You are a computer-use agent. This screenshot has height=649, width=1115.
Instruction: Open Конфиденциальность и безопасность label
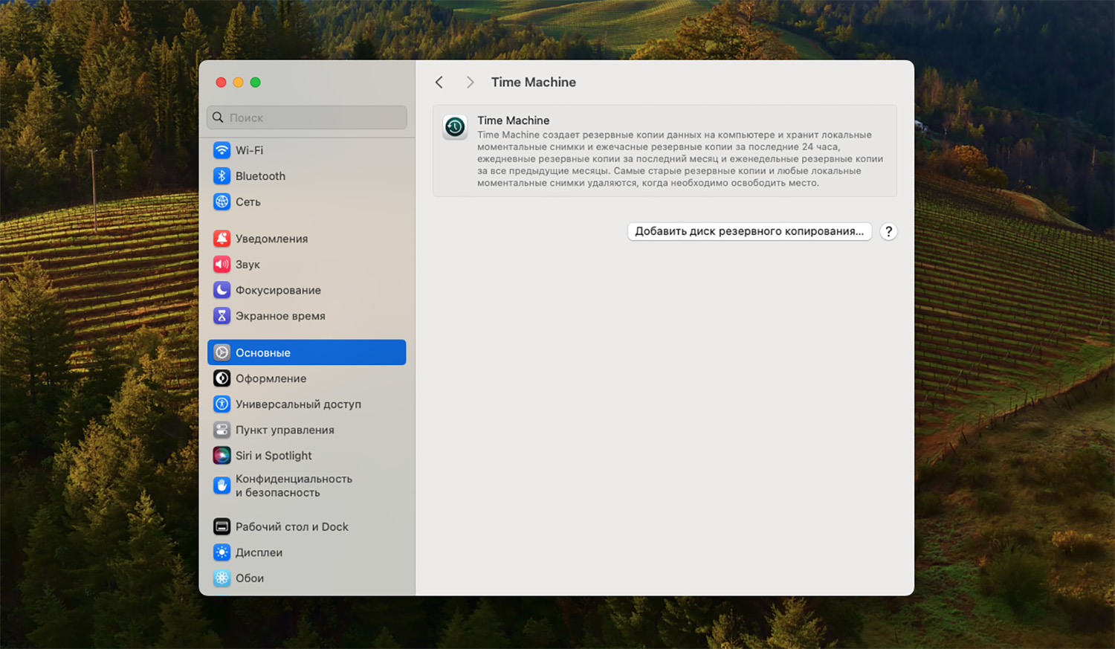294,485
